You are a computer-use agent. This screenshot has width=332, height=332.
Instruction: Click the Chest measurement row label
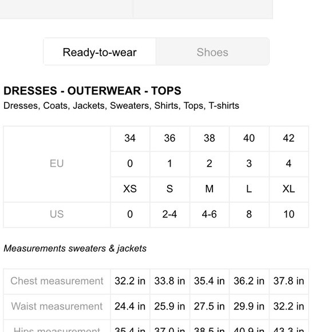pos(57,282)
